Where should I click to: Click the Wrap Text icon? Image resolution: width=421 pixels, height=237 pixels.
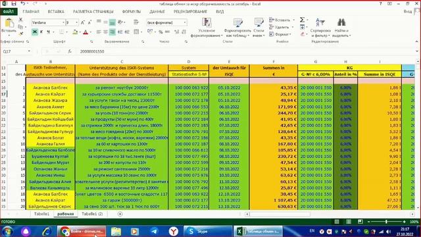pos(136,22)
